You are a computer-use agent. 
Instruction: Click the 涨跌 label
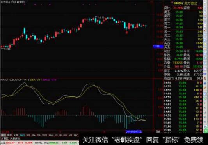point(167,55)
